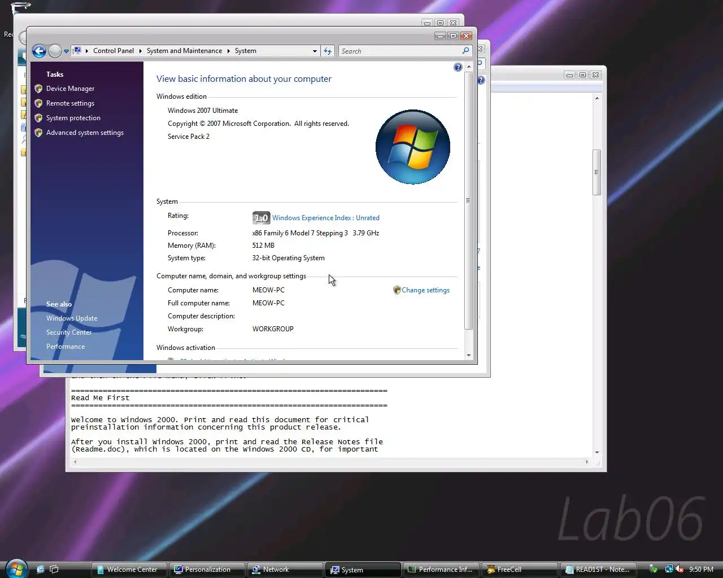Switch to Performance Inf... taskbar button

coord(441,570)
